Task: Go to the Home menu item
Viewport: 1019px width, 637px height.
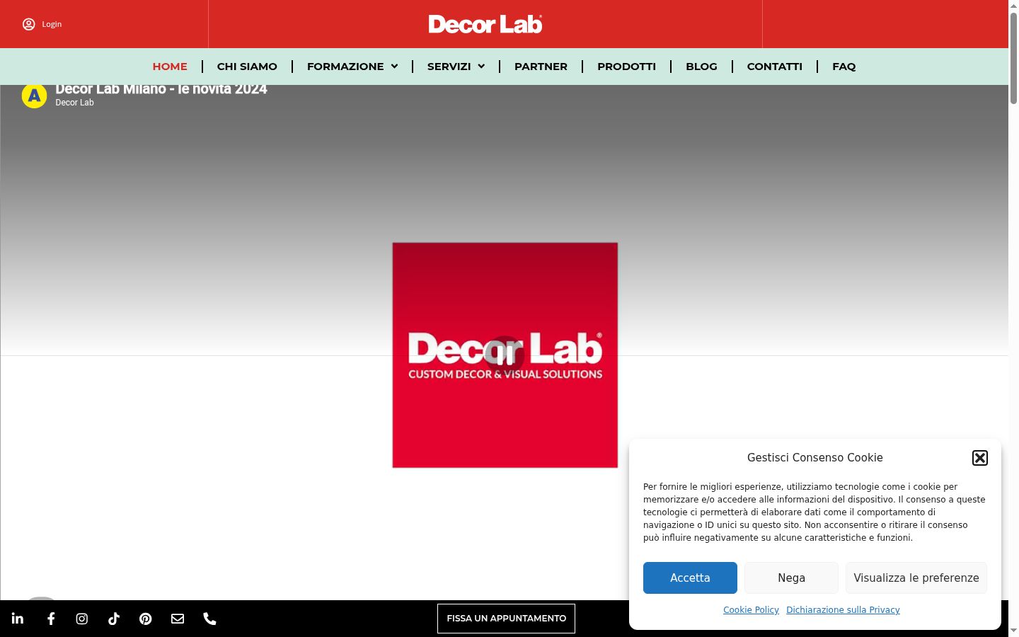Action: (x=170, y=67)
